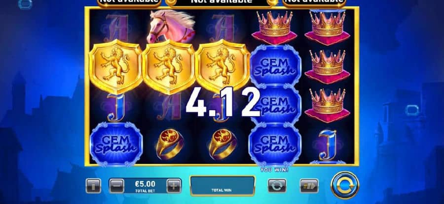Screen dimensions: 444x204
Task: Toggle the turbo spin mode button
Action: pyautogui.click(x=309, y=186)
